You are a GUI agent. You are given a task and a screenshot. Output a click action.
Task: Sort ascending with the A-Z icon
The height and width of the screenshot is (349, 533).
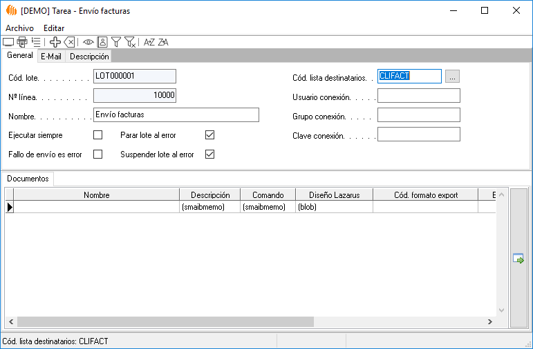(149, 42)
